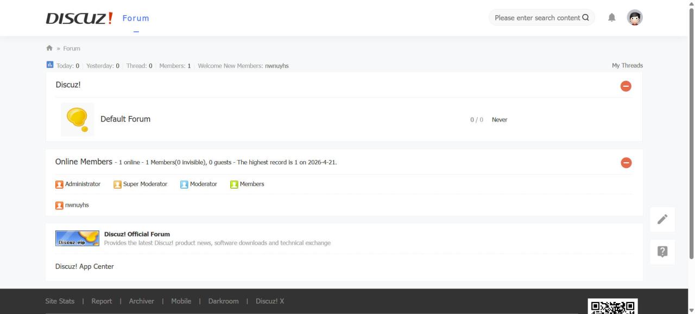695x314 pixels.
Task: Open My Threads link
Action: pyautogui.click(x=627, y=66)
